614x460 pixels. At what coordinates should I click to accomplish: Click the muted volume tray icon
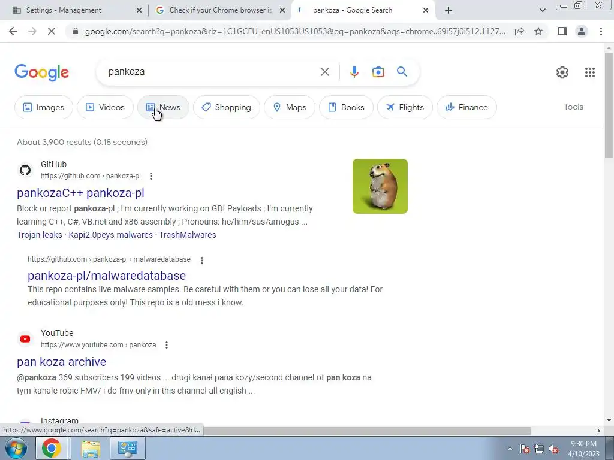[x=553, y=449]
